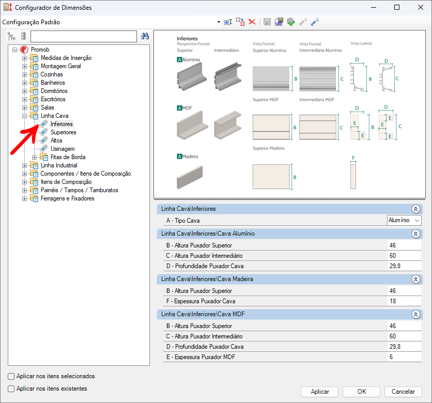
Task: Enable 'Aplicar nos itens selecionados' checkbox
Action: pyautogui.click(x=11, y=377)
